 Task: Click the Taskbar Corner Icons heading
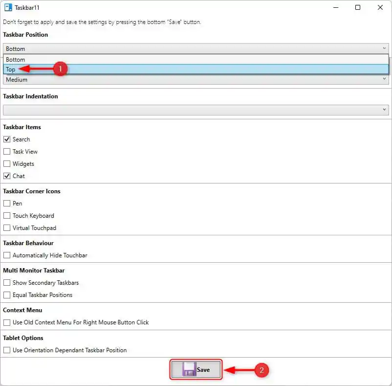click(31, 191)
